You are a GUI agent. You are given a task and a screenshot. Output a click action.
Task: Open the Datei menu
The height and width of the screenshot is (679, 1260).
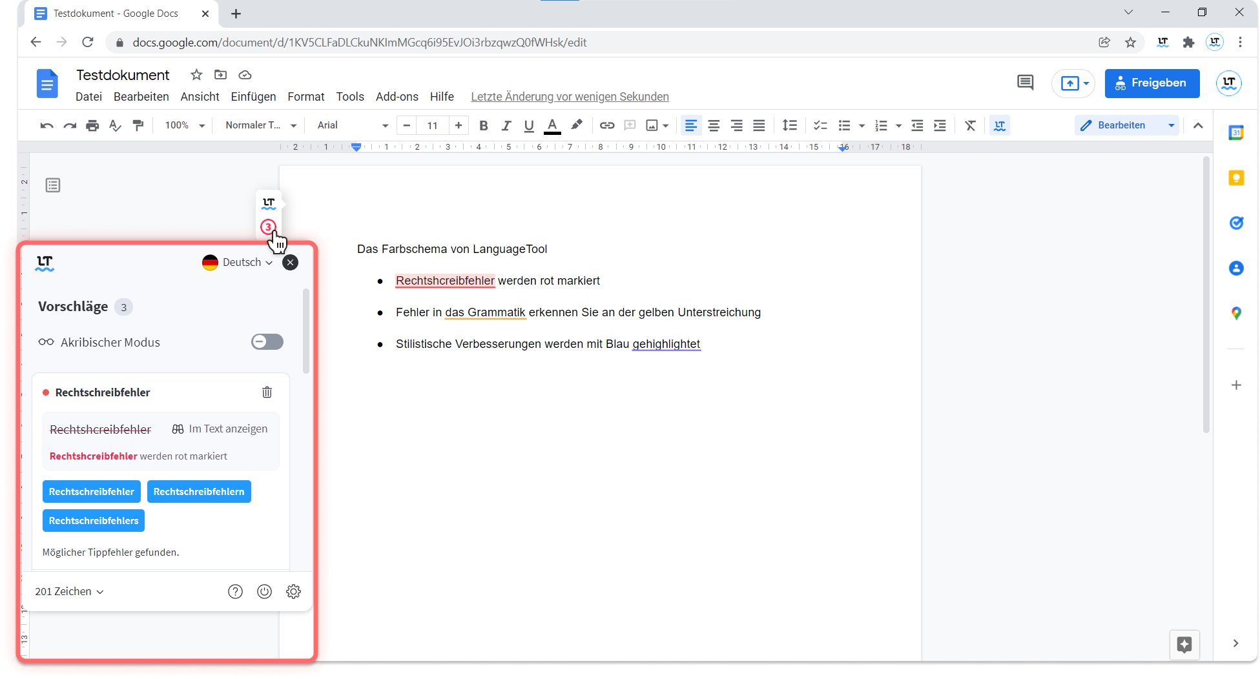(x=88, y=96)
